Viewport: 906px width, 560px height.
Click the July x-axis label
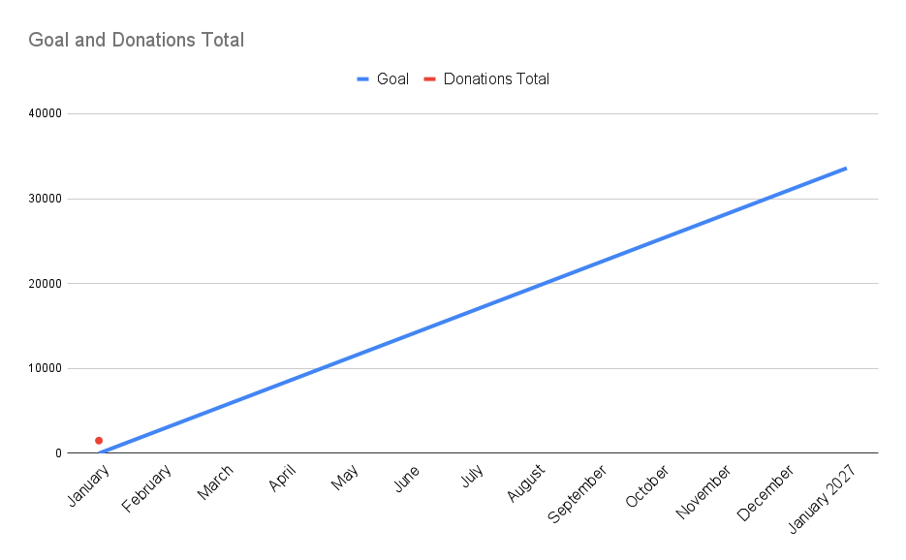click(472, 477)
